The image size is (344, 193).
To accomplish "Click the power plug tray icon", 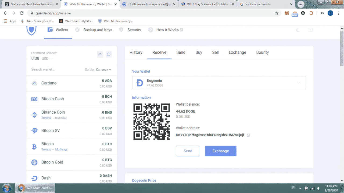I will [x=306, y=188].
